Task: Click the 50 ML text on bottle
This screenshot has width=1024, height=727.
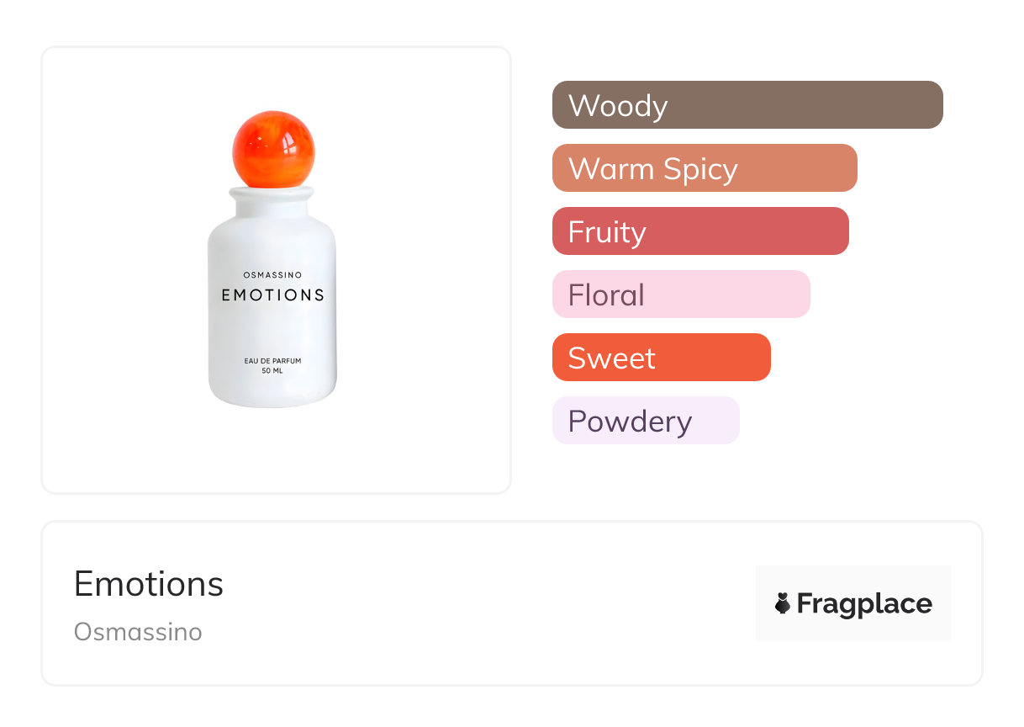Action: point(272,371)
